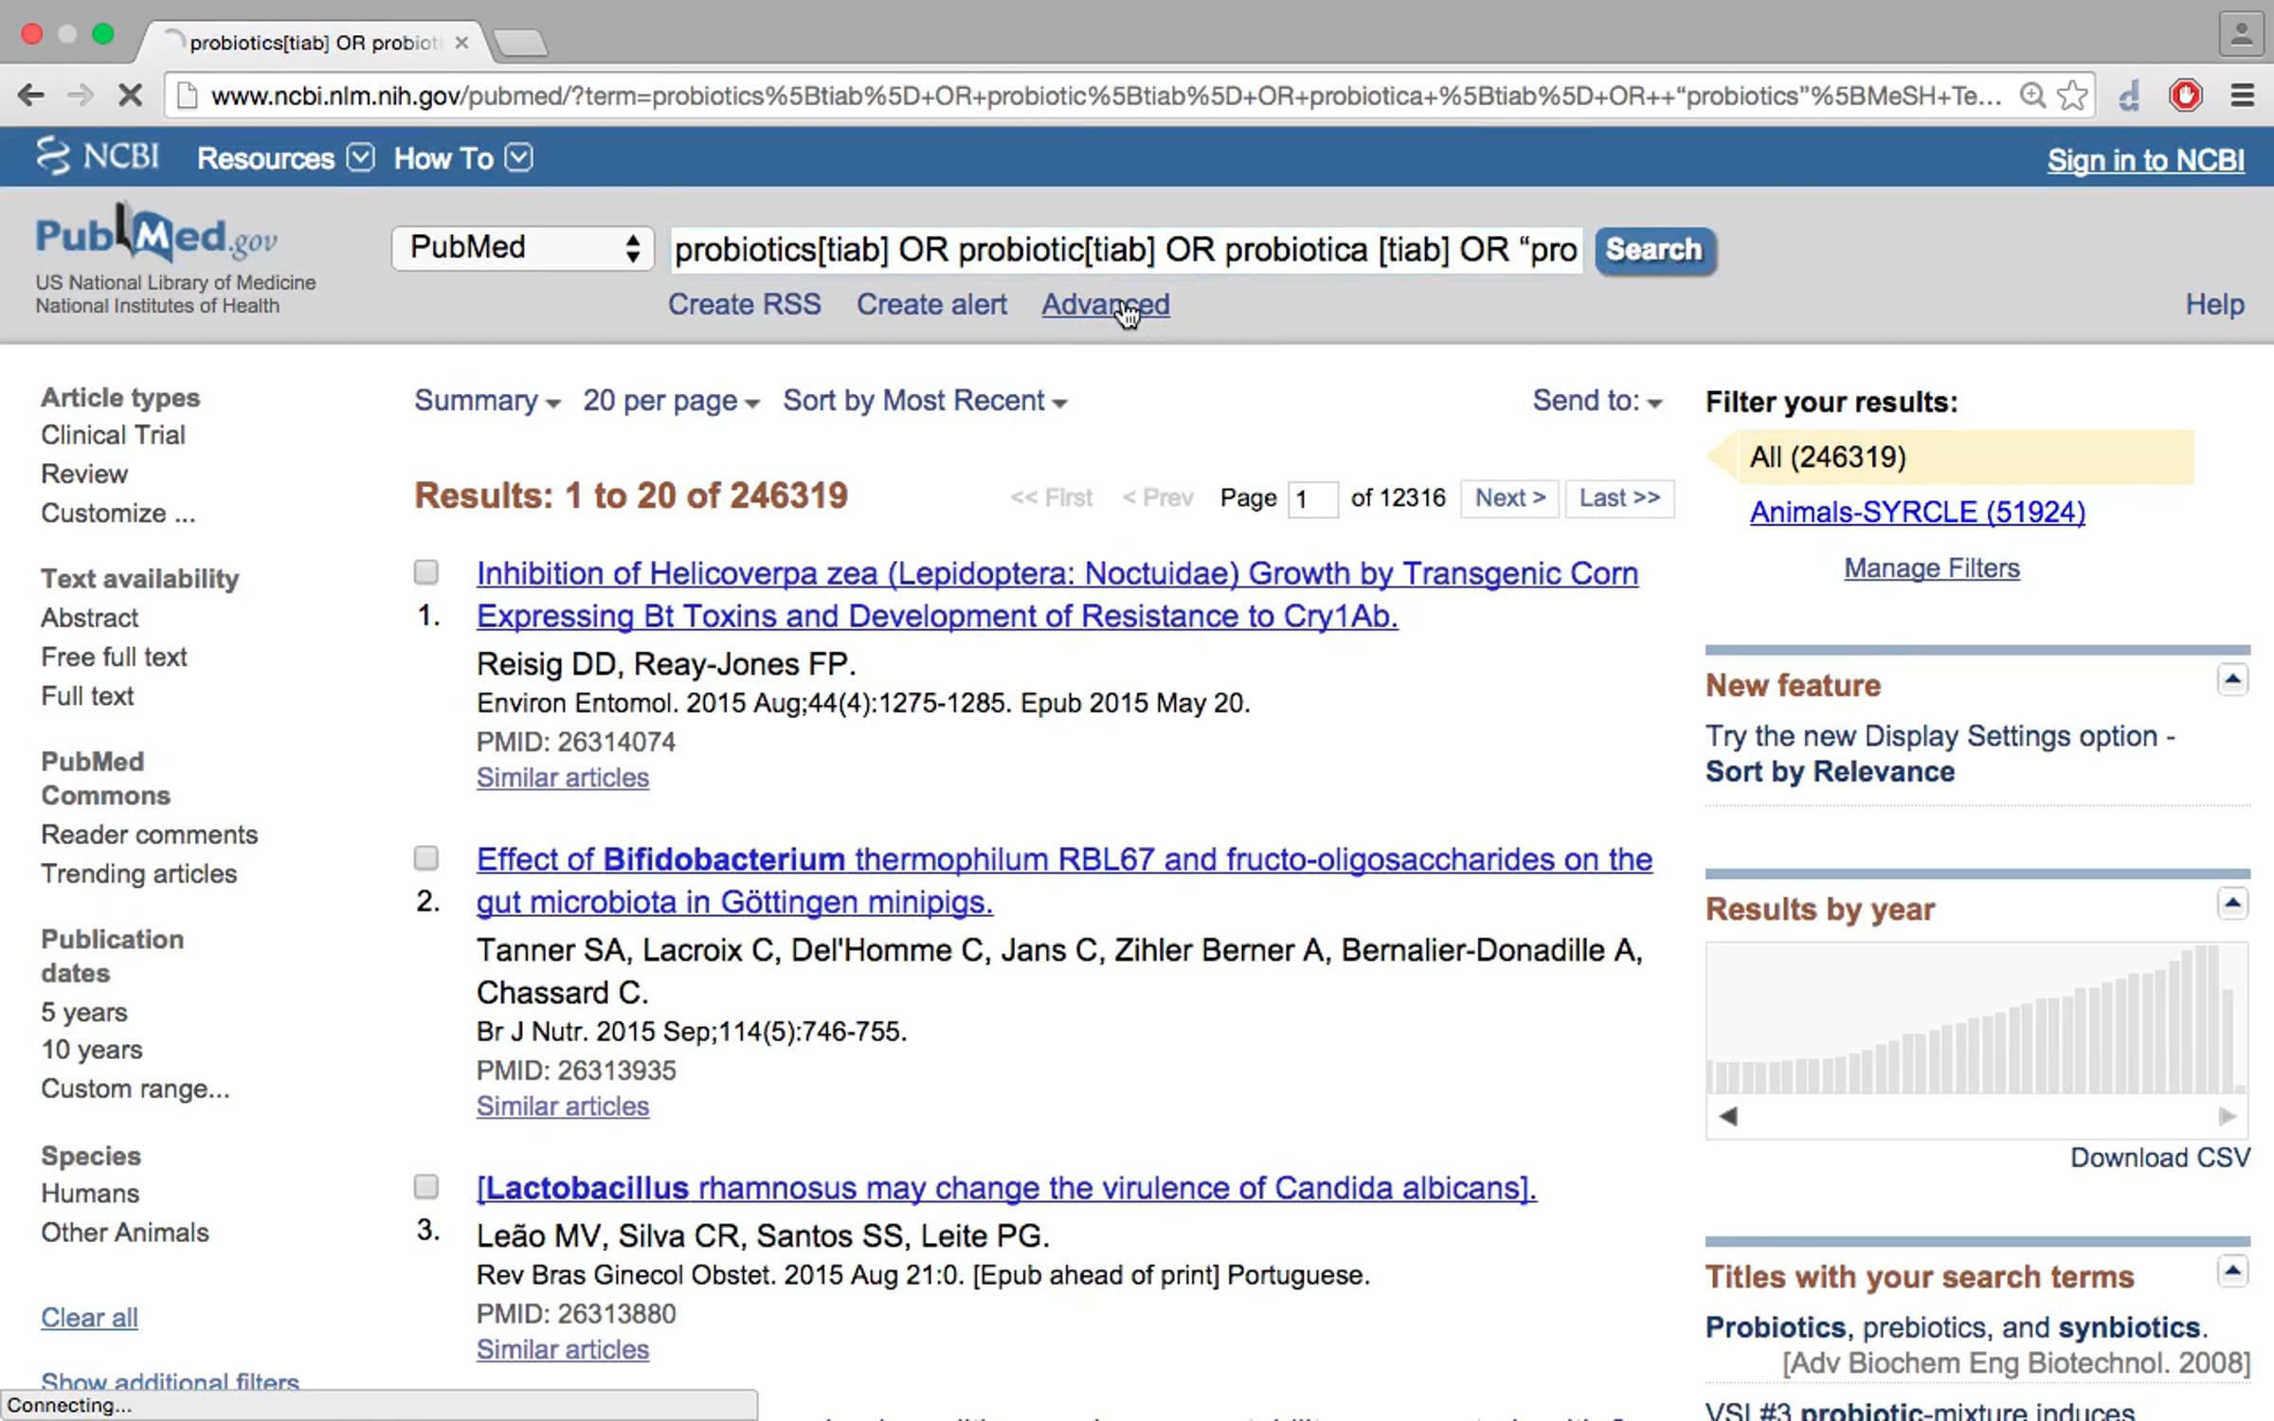The height and width of the screenshot is (1421, 2274).
Task: Collapse the New feature panel
Action: tap(2232, 679)
